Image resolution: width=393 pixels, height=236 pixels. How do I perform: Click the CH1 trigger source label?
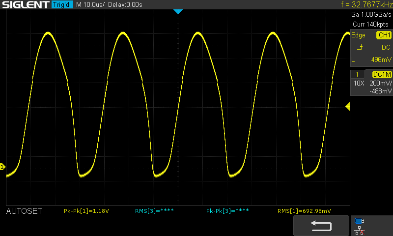[x=384, y=35]
